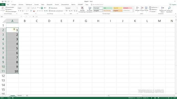Click the name box showing A2

[11, 16]
